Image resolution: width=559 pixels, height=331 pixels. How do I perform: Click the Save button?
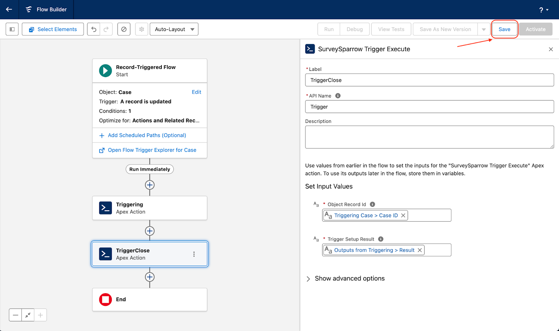tap(504, 29)
